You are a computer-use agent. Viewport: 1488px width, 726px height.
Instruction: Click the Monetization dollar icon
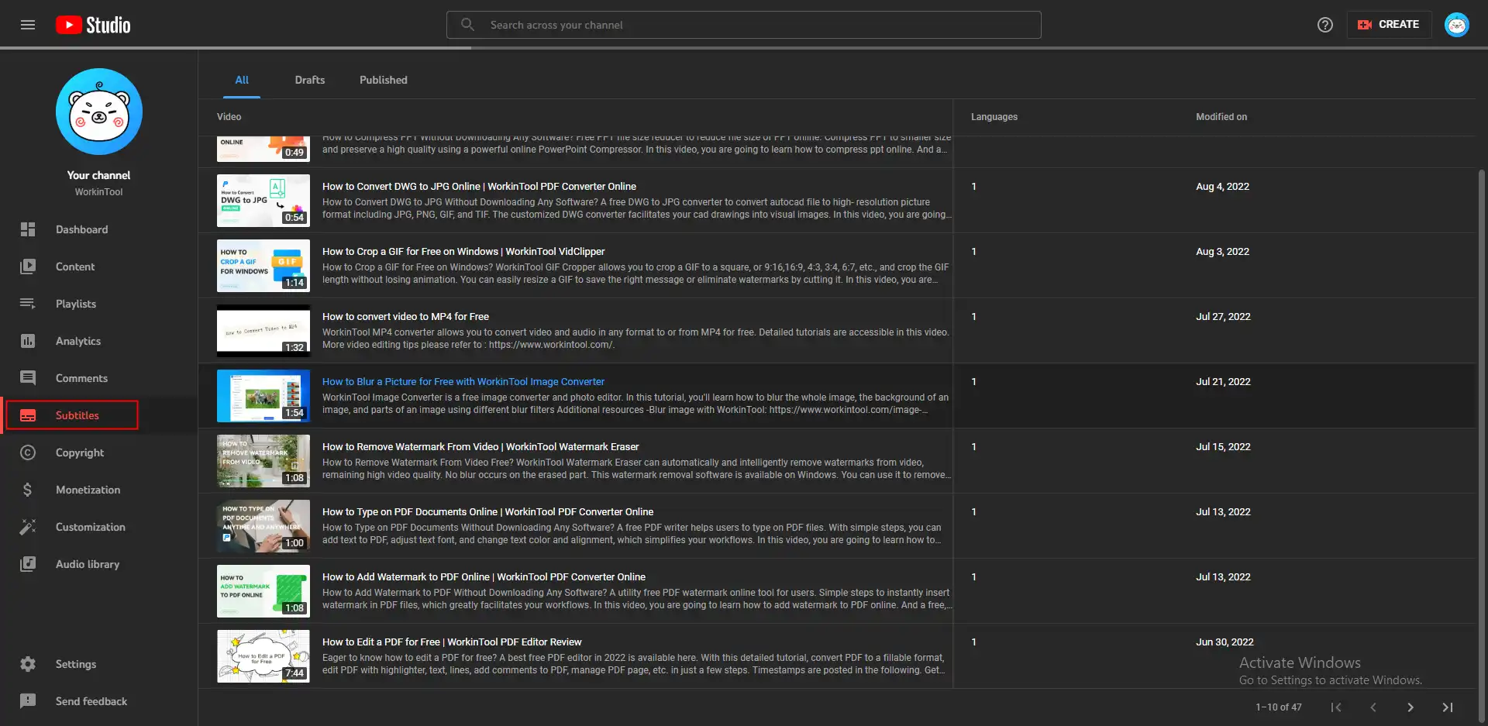pos(28,490)
